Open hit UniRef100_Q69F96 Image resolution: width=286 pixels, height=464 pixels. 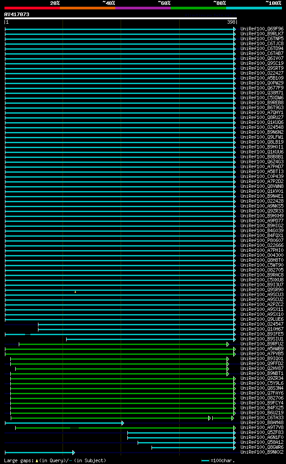[x=262, y=29]
